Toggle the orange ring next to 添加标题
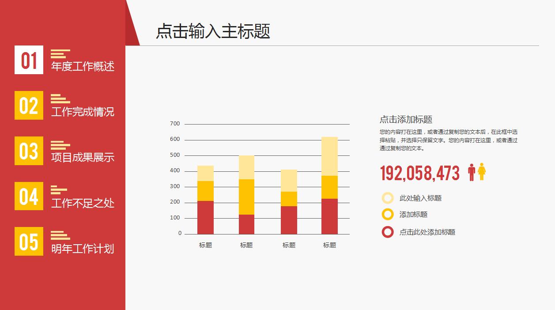This screenshot has width=555, height=310. coord(387,214)
